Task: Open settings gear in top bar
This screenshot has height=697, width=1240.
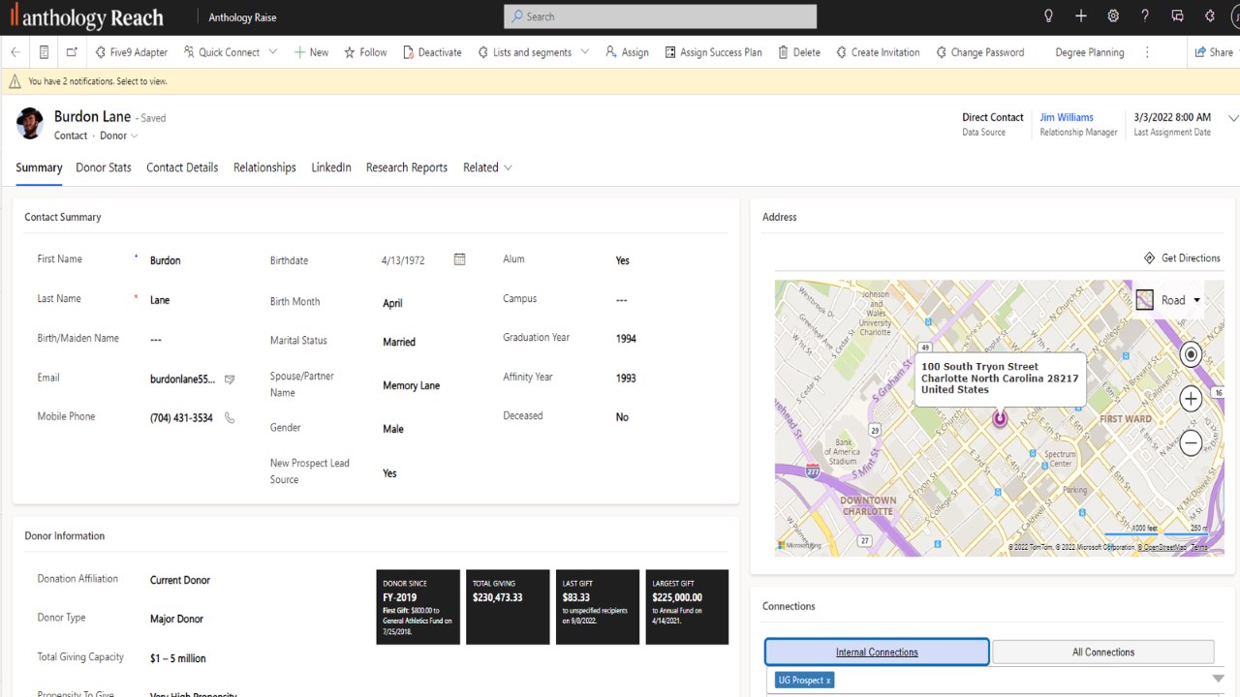Action: tap(1113, 16)
